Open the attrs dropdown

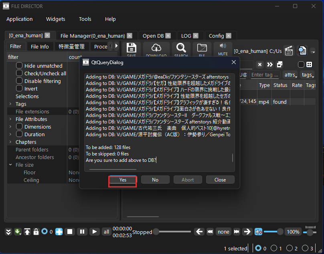[x=290, y=75]
